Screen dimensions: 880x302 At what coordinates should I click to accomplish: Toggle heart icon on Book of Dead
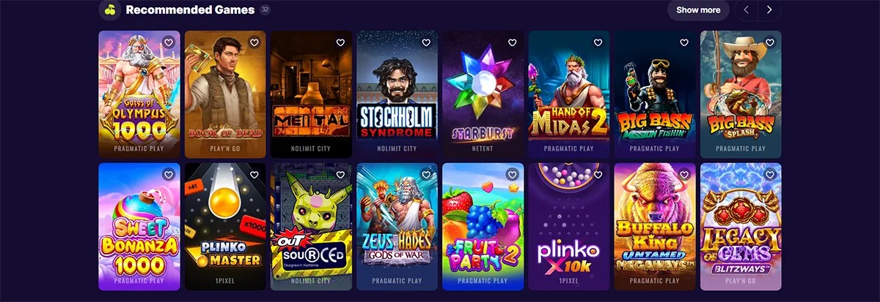(x=254, y=42)
